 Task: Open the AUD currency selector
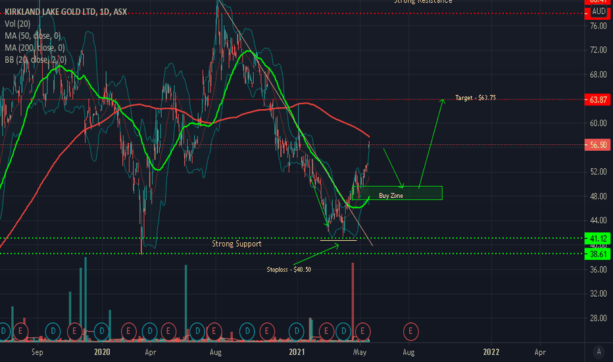click(x=599, y=11)
